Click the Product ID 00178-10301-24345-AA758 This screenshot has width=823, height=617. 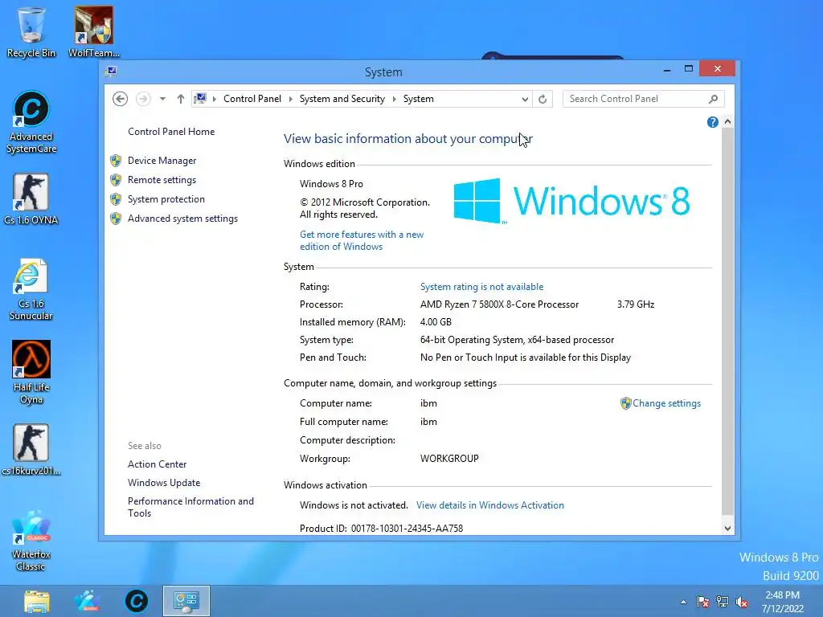(407, 529)
